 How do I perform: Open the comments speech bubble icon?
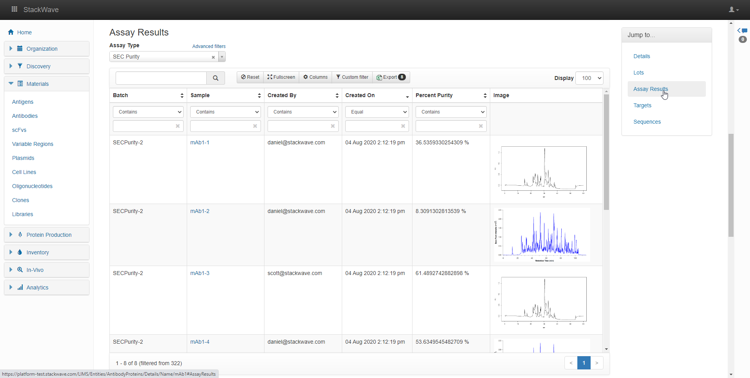[744, 31]
